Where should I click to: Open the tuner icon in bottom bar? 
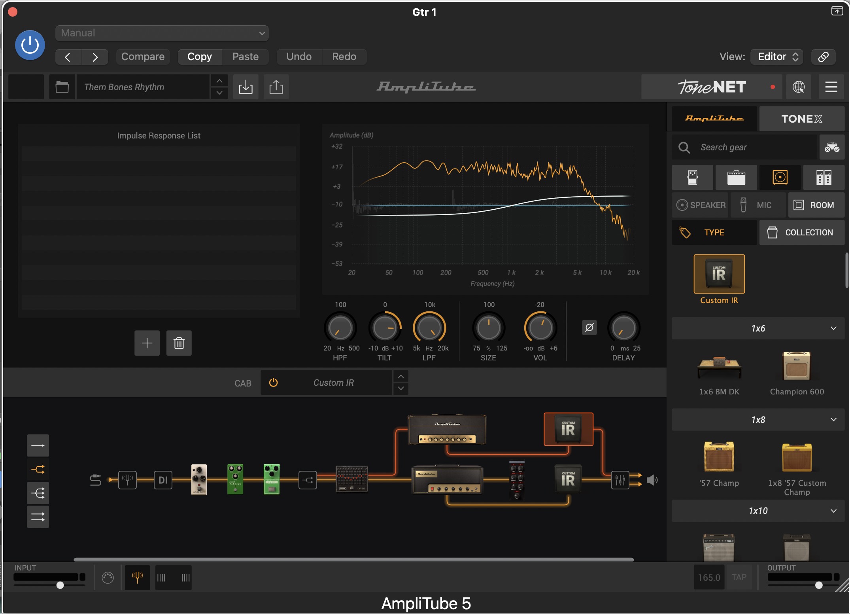[x=137, y=578]
